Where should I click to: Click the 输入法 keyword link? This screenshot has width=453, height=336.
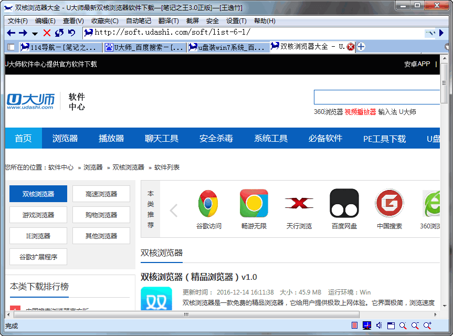387,112
